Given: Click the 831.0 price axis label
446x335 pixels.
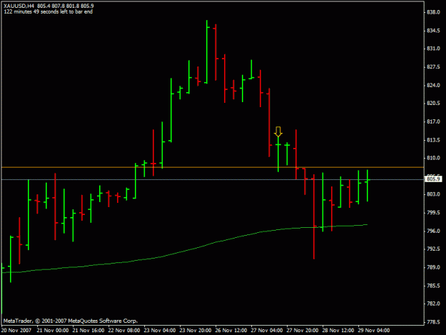Looking at the screenshot, I should pyautogui.click(x=433, y=49).
